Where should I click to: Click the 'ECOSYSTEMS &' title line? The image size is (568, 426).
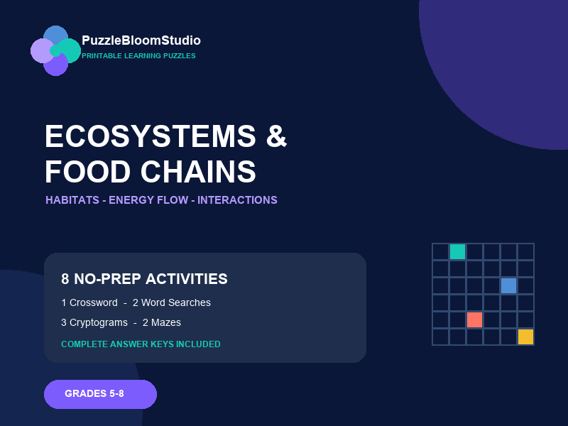point(166,136)
